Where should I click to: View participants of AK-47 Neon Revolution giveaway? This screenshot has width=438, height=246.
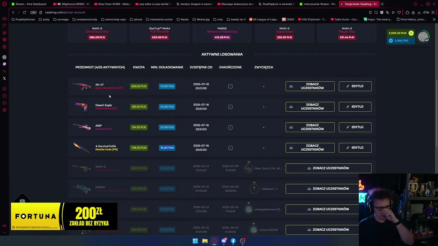310,86
